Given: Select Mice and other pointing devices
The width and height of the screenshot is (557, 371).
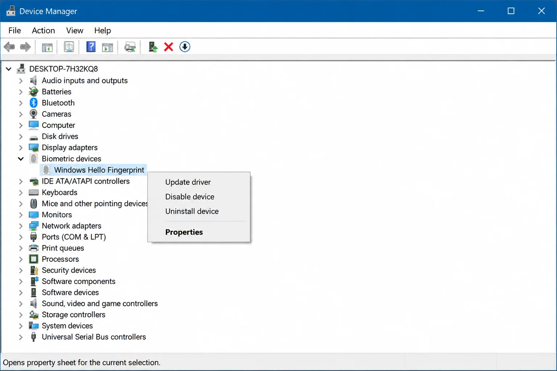Looking at the screenshot, I should point(95,204).
